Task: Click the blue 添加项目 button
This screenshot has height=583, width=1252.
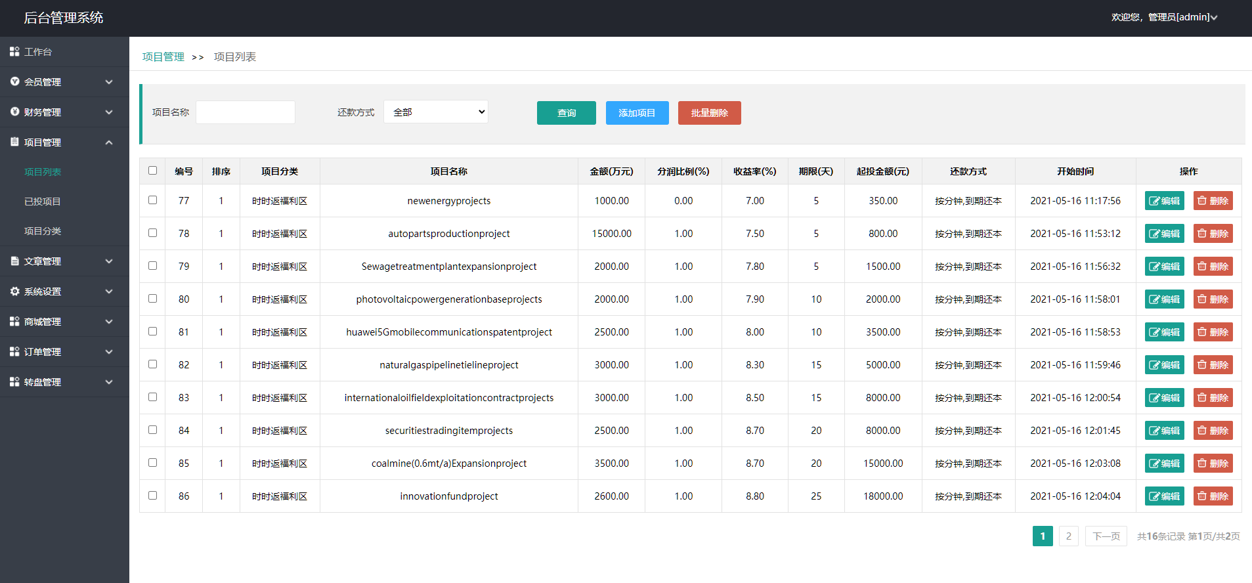Action: click(x=637, y=113)
